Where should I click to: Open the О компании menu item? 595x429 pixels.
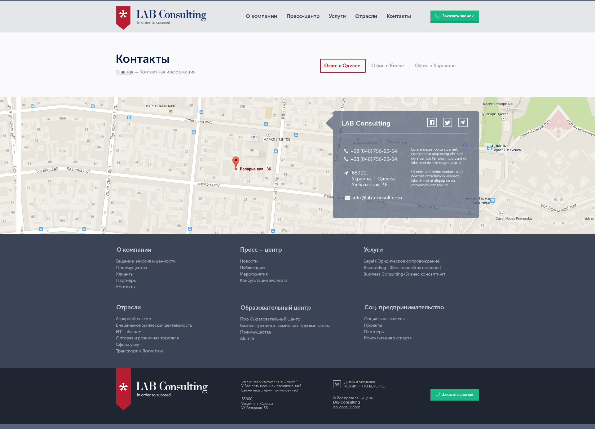261,16
